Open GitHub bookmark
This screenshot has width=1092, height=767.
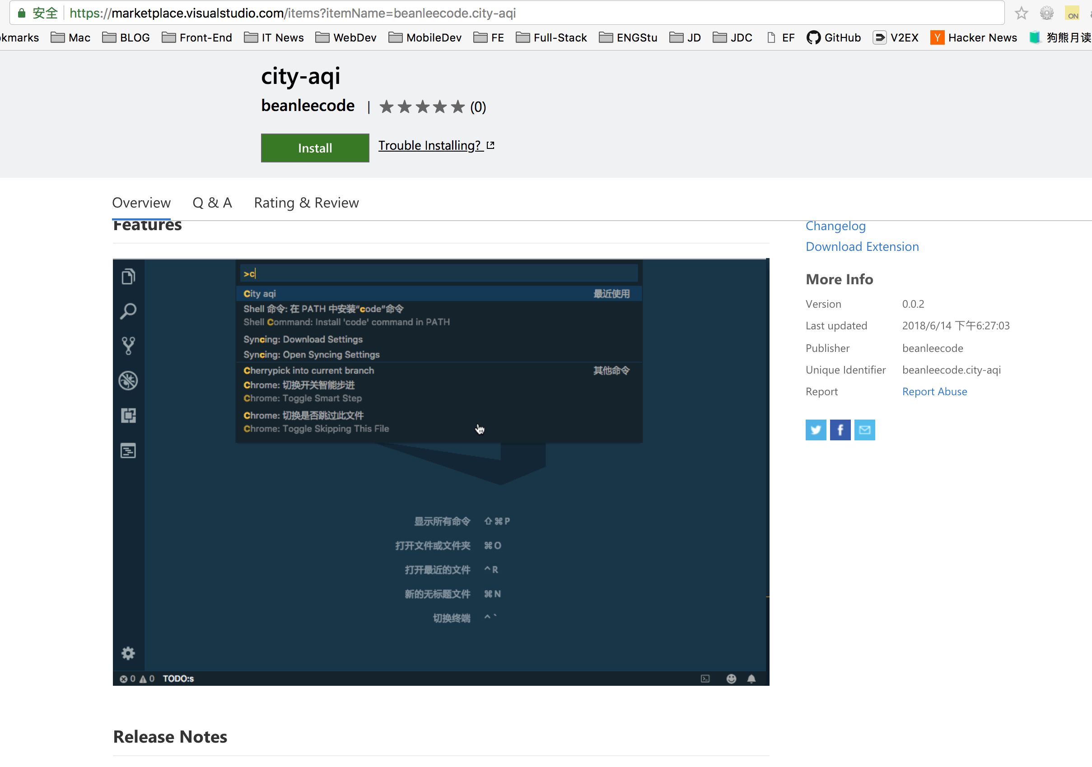pyautogui.click(x=834, y=37)
